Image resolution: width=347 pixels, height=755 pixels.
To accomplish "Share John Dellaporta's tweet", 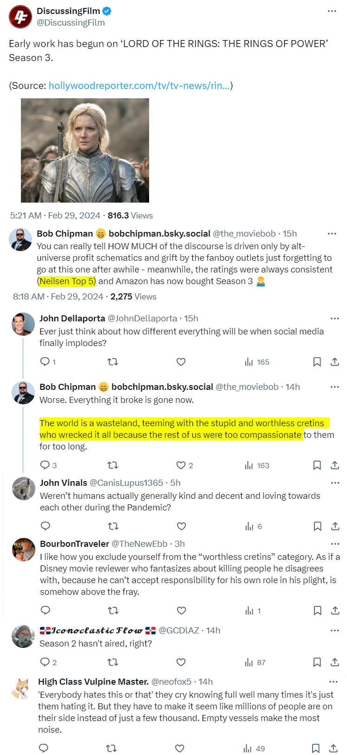I will pyautogui.click(x=334, y=362).
